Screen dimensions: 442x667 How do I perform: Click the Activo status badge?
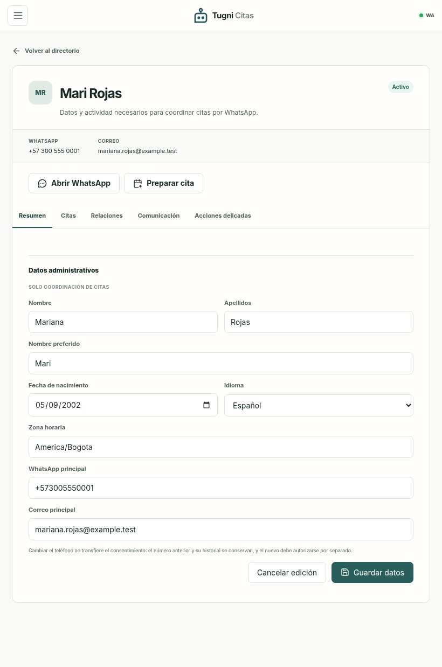[400, 87]
